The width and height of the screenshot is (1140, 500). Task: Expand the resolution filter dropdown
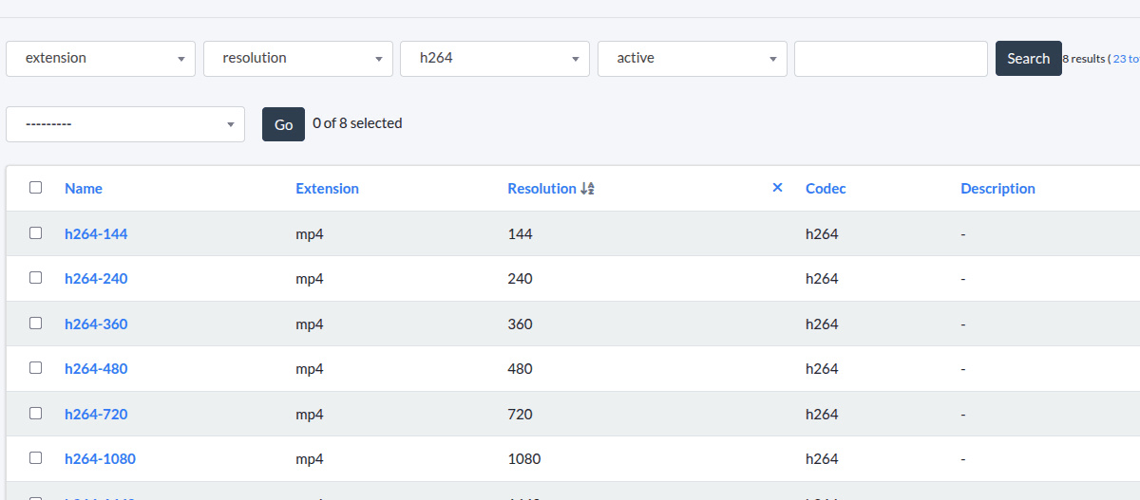(x=298, y=59)
